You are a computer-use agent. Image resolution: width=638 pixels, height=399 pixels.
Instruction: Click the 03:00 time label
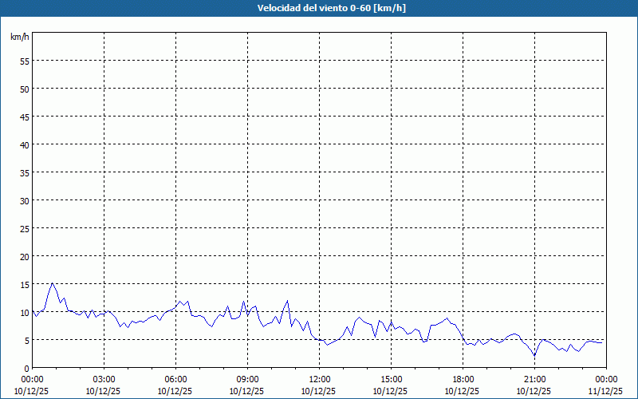click(x=104, y=379)
